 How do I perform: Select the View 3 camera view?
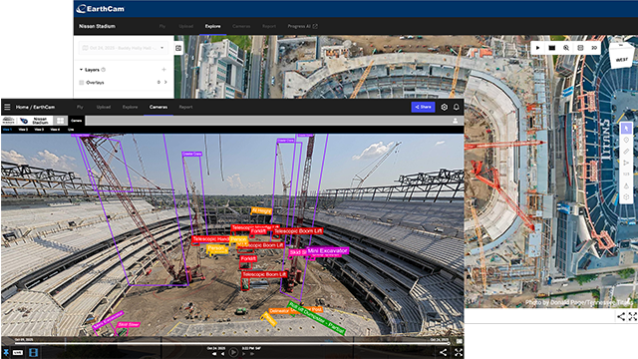point(39,130)
